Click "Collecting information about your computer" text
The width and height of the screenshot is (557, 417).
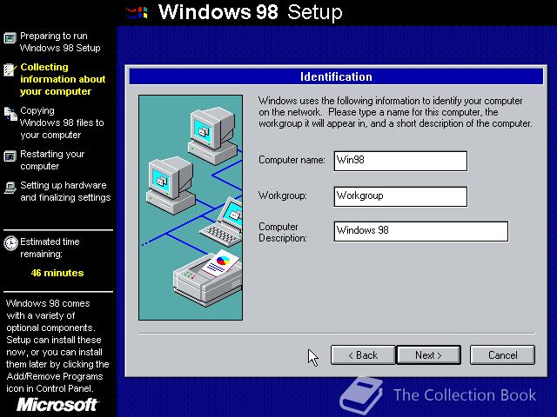(63, 79)
